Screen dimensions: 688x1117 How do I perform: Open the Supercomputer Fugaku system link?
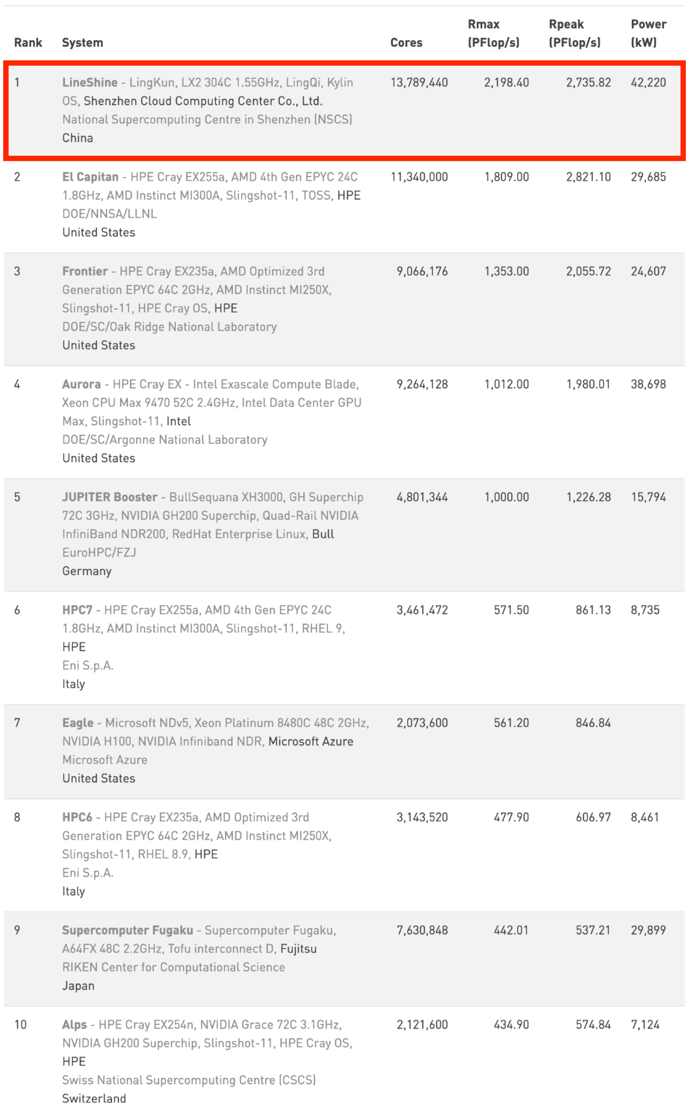128,930
